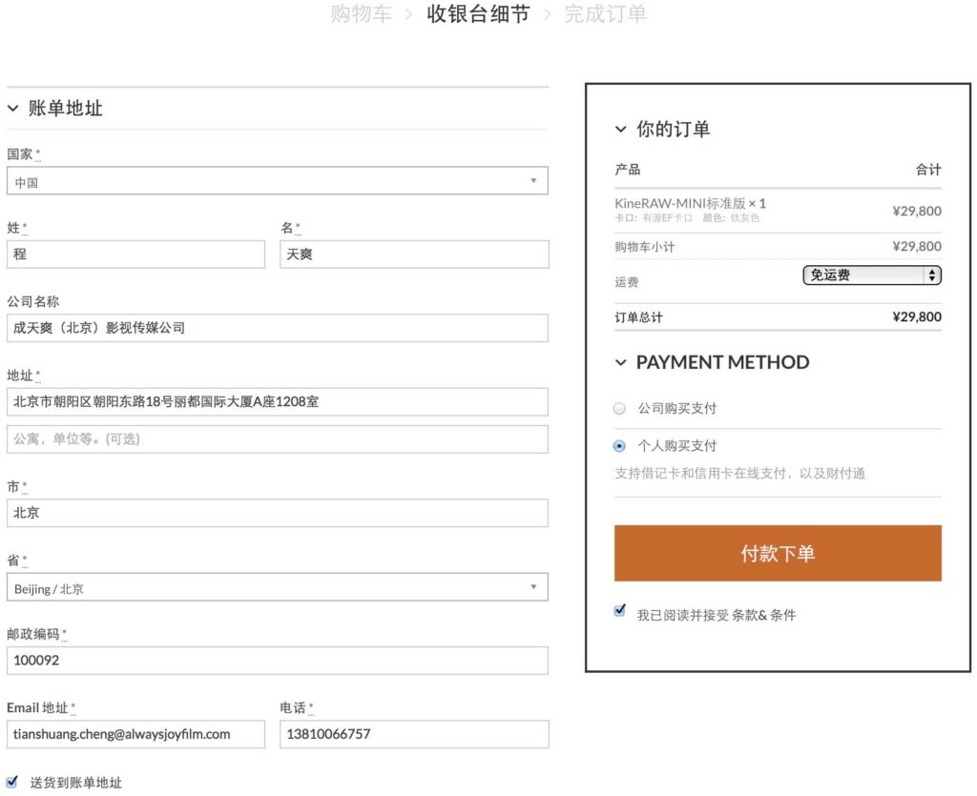Open the 省 province dropdown
Screen dimensions: 977x796
click(x=277, y=587)
